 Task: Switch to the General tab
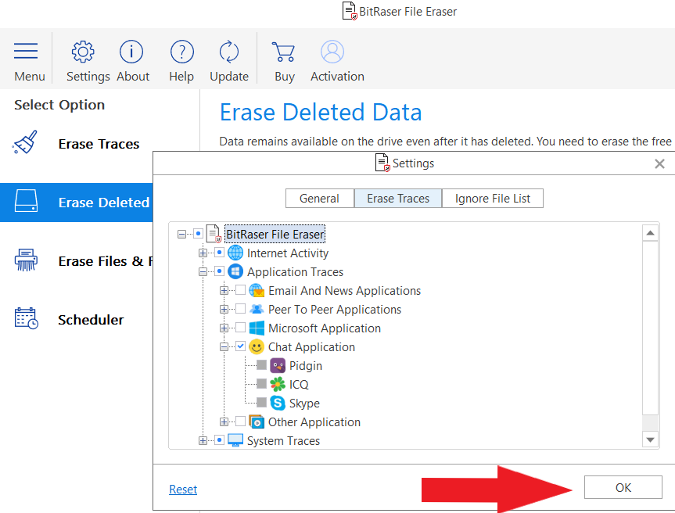(x=319, y=199)
